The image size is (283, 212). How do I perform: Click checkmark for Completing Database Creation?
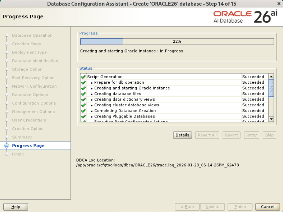(x=83, y=111)
